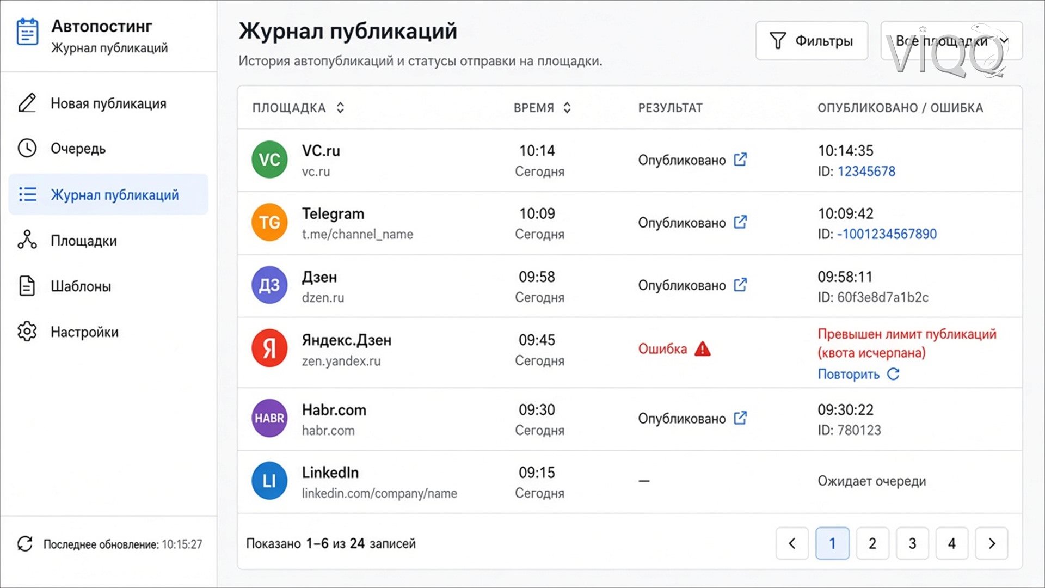1045x588 pixels.
Task: Open external link for VC.ru publication
Action: (x=740, y=160)
